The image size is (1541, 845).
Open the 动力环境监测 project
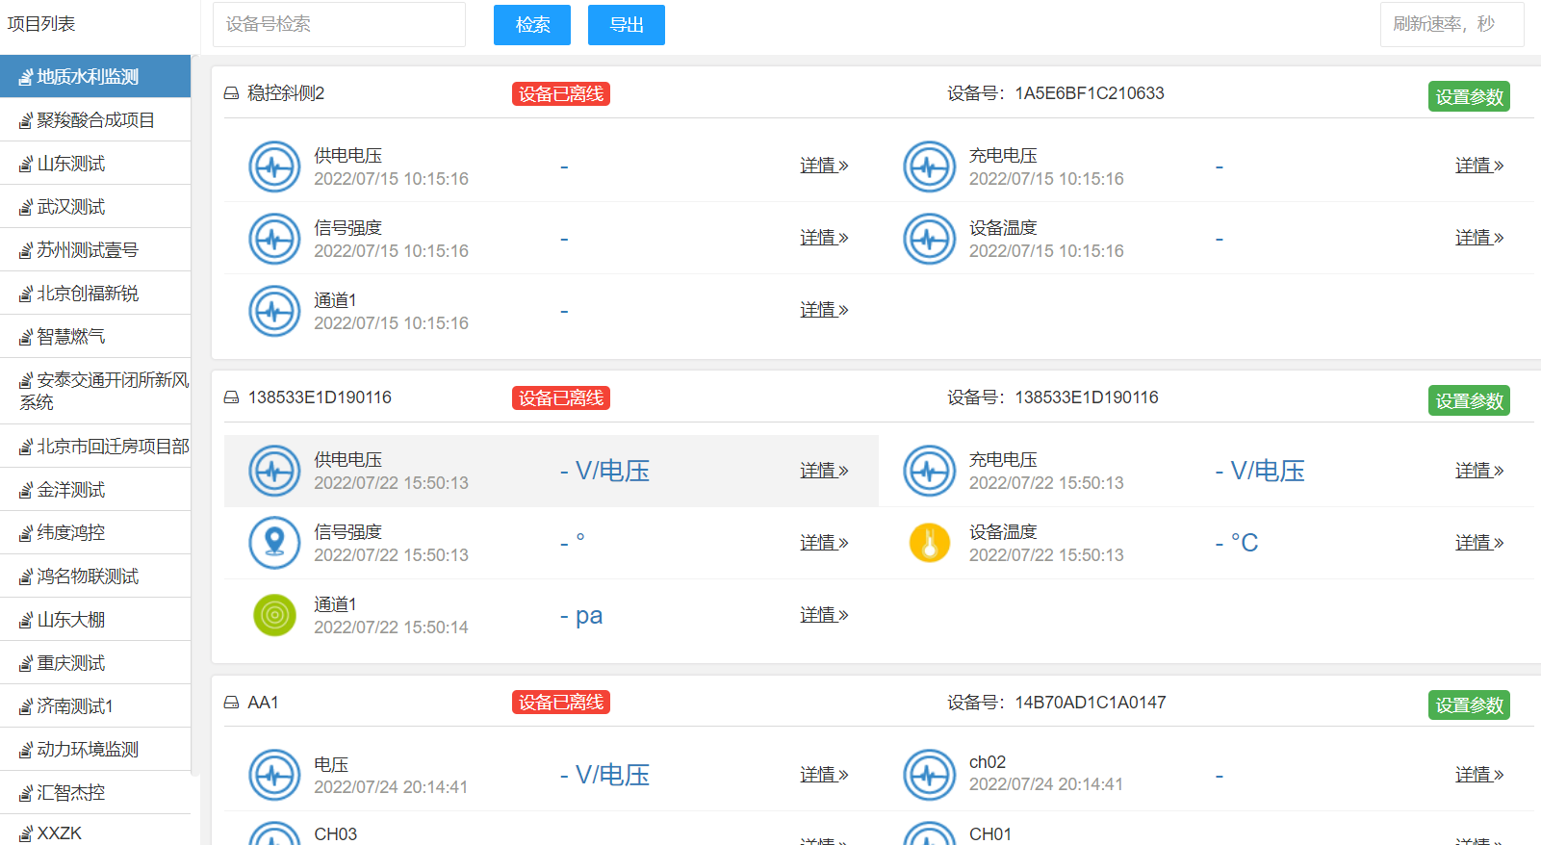click(95, 749)
